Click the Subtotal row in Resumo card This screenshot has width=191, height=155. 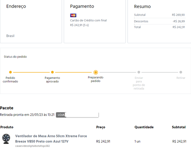click(159, 15)
